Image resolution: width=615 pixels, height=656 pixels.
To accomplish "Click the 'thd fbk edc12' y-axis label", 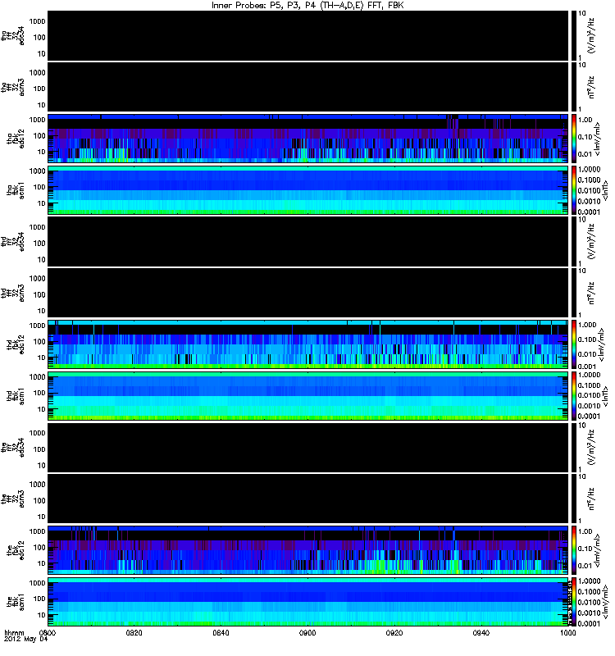I will click(16, 344).
